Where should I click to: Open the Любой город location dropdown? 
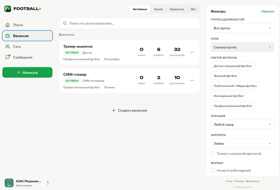[x=242, y=125]
